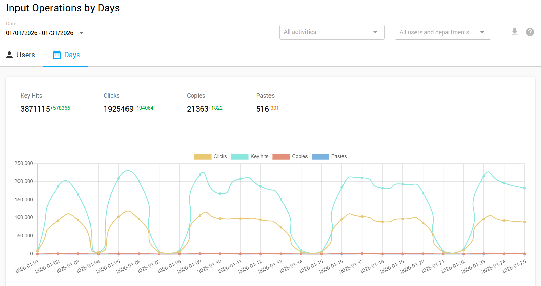The height and width of the screenshot is (286, 541).
Task: Toggle the Pastes legend label
Action: click(x=339, y=156)
